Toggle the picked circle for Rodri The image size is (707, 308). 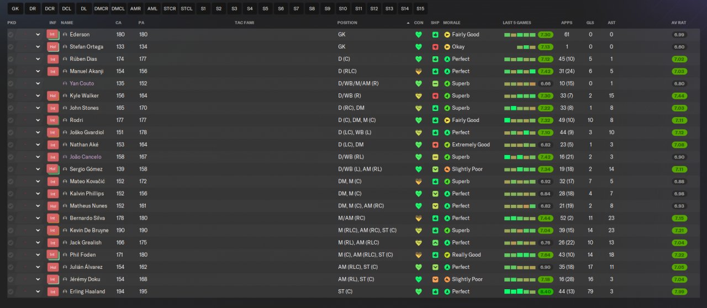pyautogui.click(x=10, y=120)
